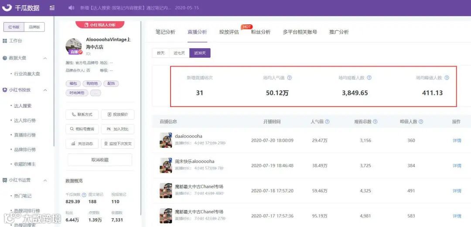Open the AloooohaVintage profile avatar

[74, 47]
